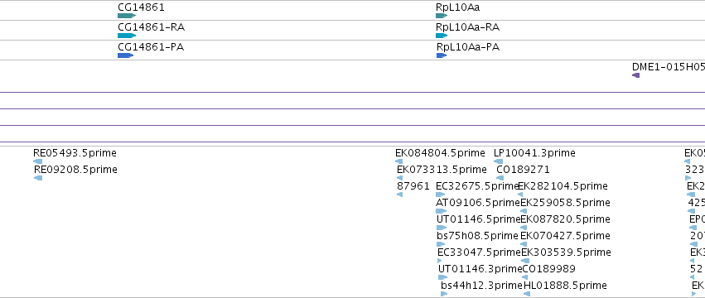Click the EK303539.5prime feature label

click(x=566, y=252)
